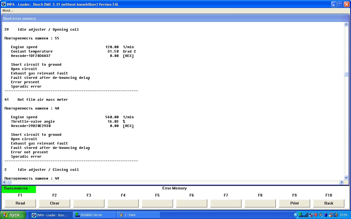Click the throttle angle value 16.03
Viewport: 351px width, 219px height.
click(113, 122)
